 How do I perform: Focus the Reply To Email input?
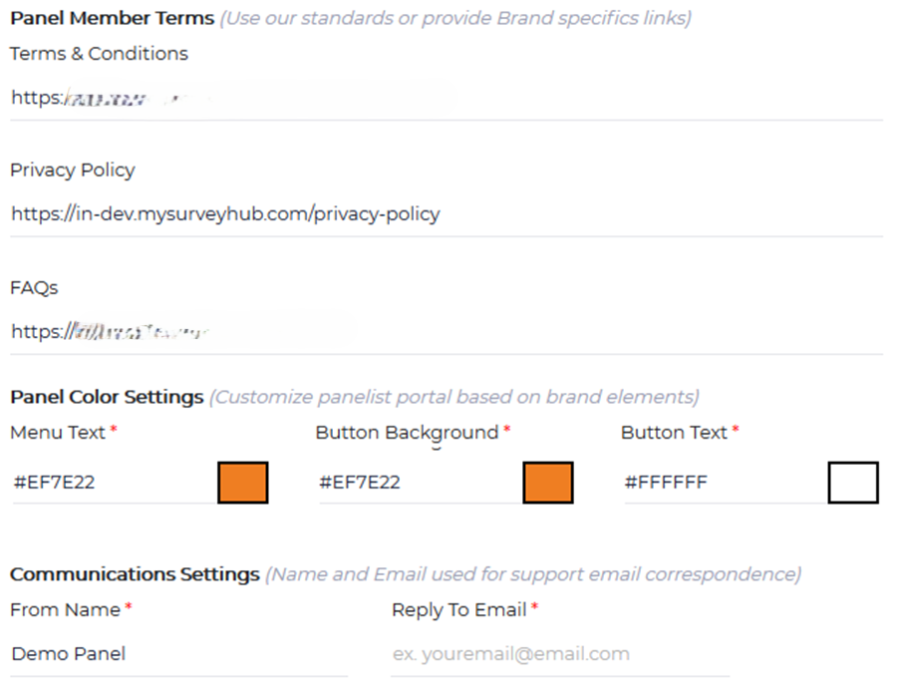pos(558,654)
